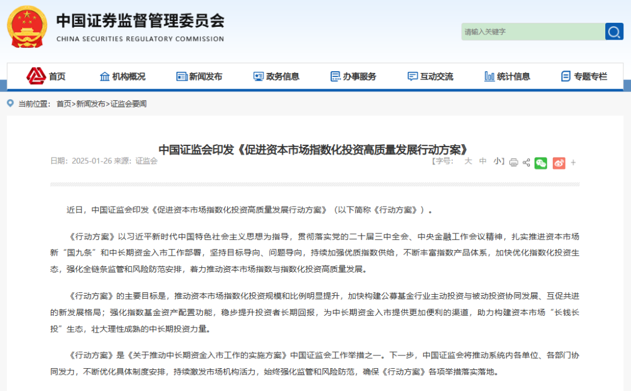631x391 pixels.
Task: Click the location pin icon before 当前位置
Action: coord(11,103)
